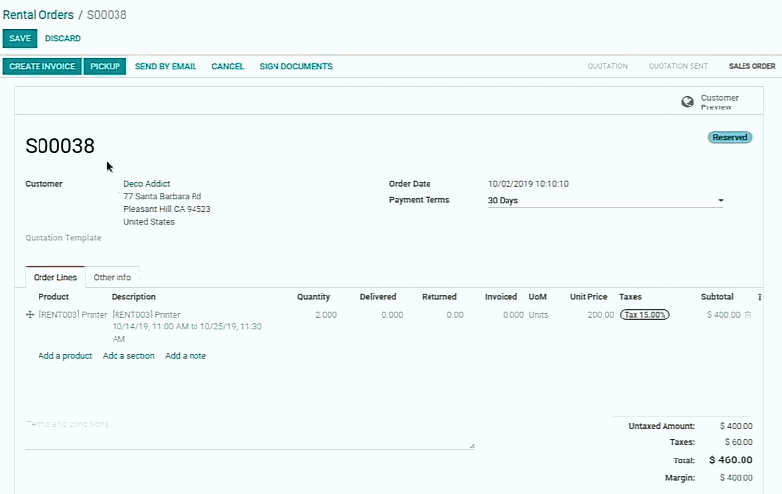Click the Create Invoice button

[x=41, y=66]
